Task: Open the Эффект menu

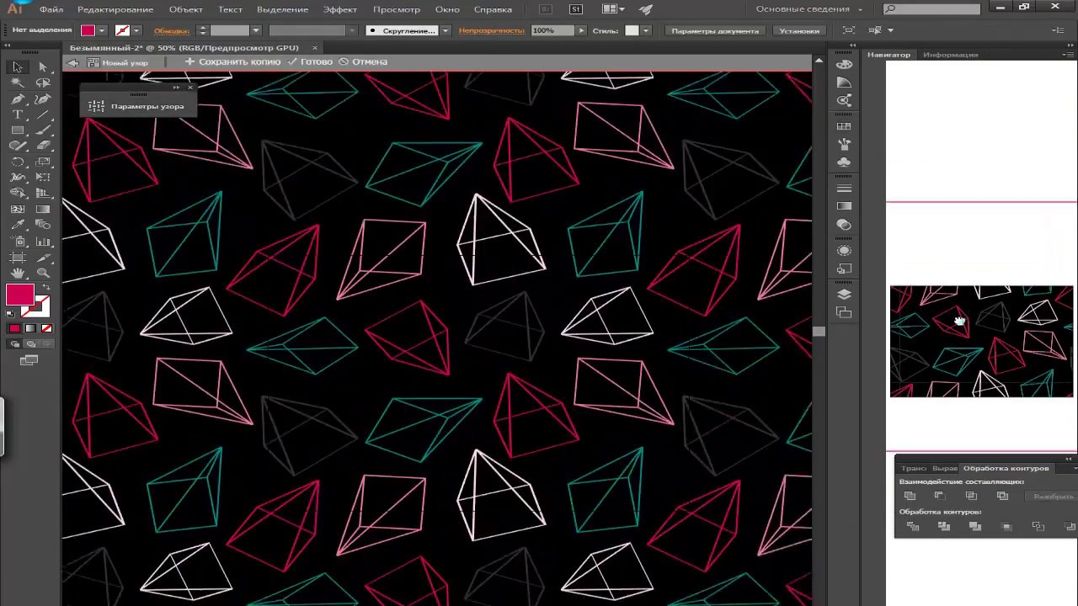Action: pyautogui.click(x=339, y=9)
